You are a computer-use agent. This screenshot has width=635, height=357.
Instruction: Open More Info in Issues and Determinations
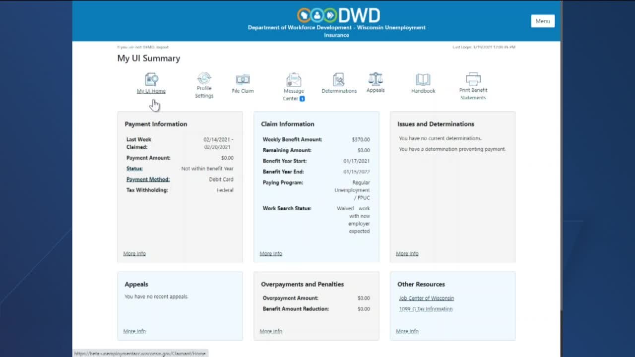coord(407,253)
